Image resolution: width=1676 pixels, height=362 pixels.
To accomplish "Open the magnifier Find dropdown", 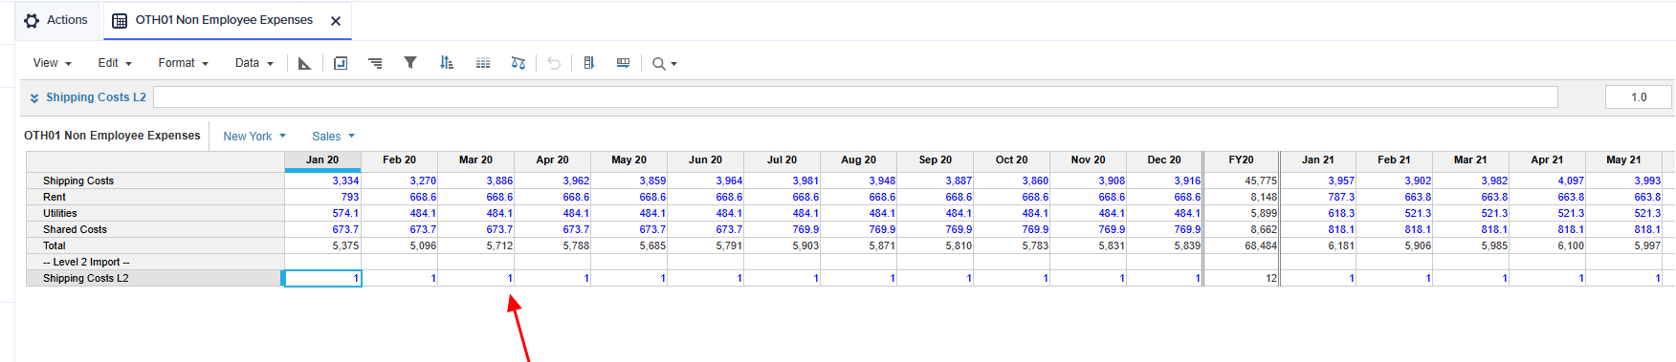I will coord(664,64).
